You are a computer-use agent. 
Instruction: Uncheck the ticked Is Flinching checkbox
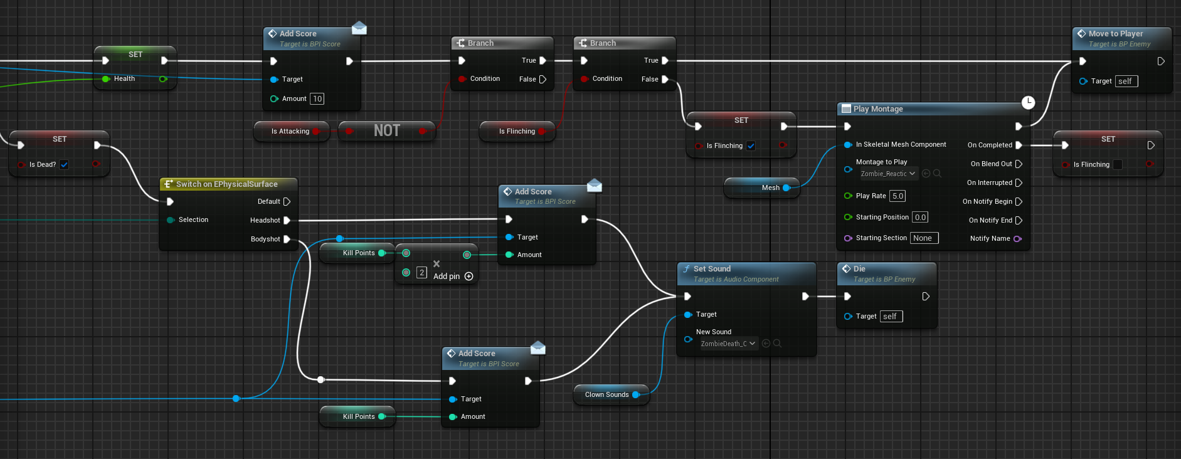[751, 146]
